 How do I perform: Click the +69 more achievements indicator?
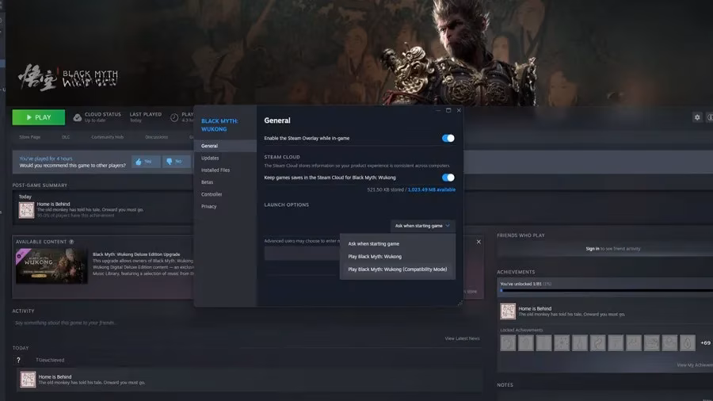(x=705, y=343)
